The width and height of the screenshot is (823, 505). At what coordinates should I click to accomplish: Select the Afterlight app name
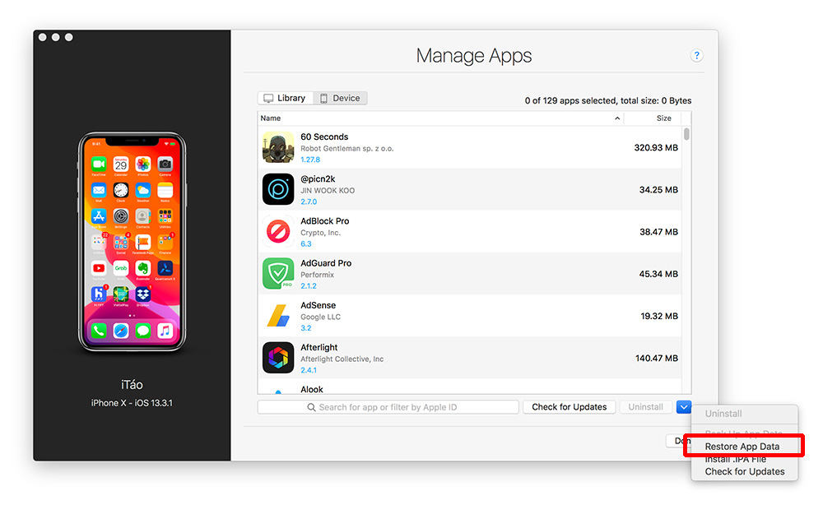pos(319,347)
